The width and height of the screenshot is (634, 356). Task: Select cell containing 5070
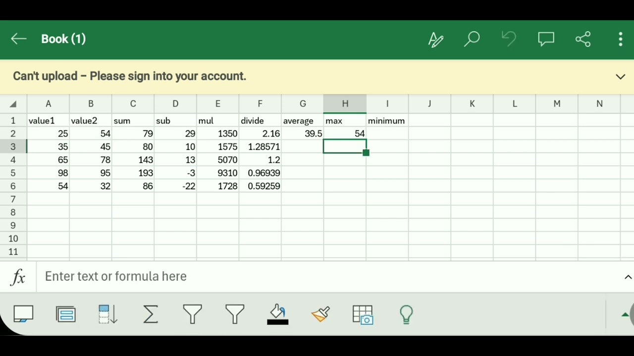[x=217, y=160]
